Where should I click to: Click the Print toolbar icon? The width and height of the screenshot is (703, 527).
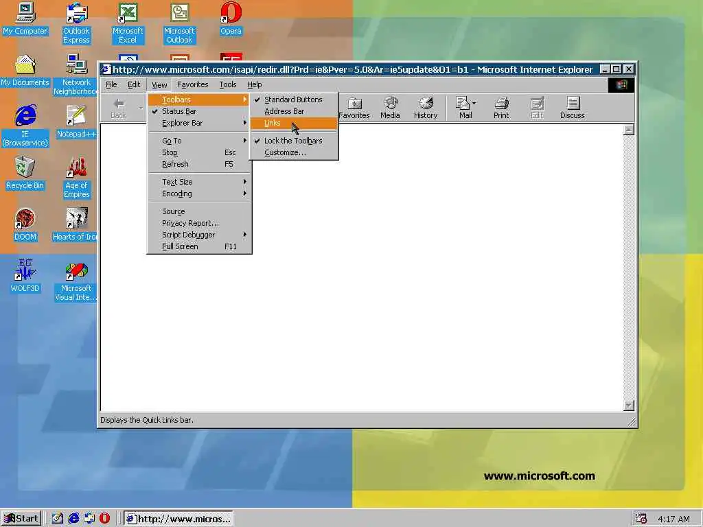coord(501,108)
